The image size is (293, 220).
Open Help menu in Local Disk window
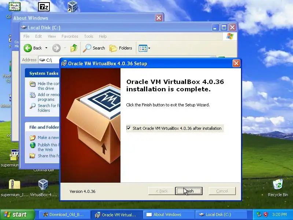(x=103, y=36)
